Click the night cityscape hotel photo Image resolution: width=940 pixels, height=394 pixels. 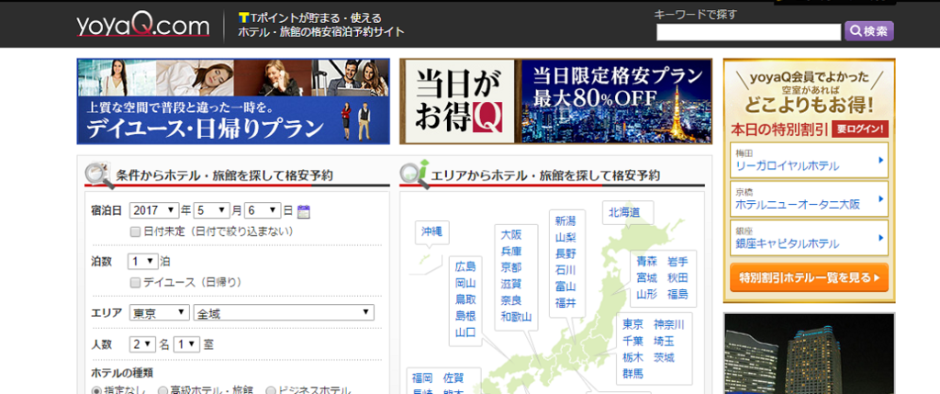point(810,354)
